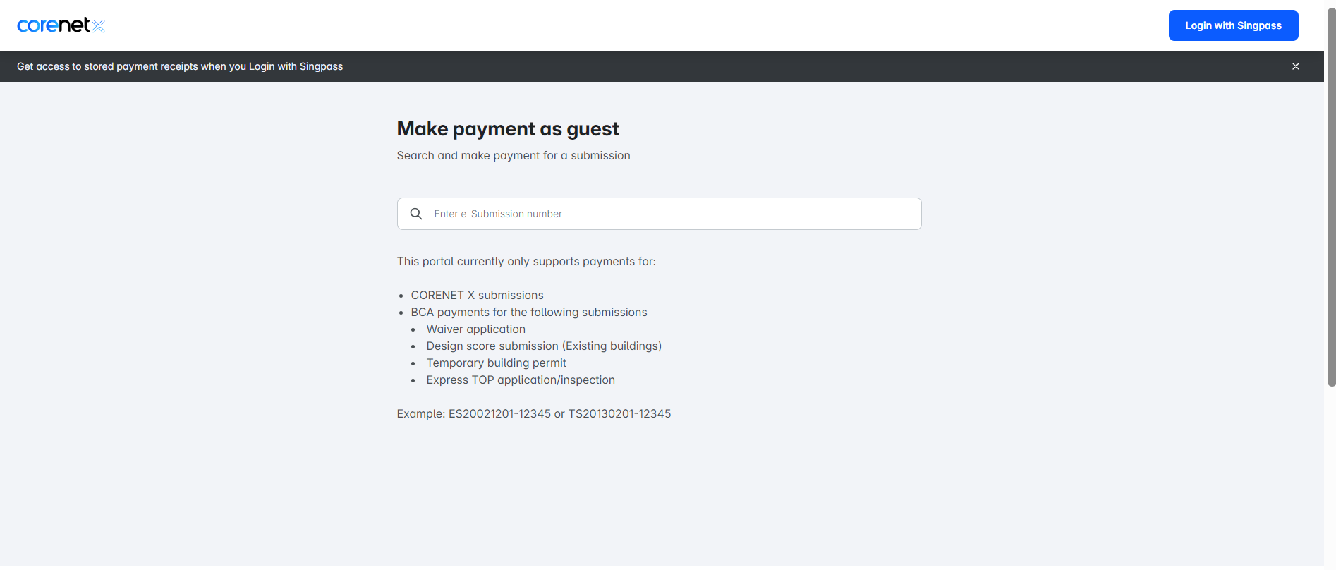Click "This portal currently only supports payments for" text
The height and width of the screenshot is (570, 1336).
(526, 262)
